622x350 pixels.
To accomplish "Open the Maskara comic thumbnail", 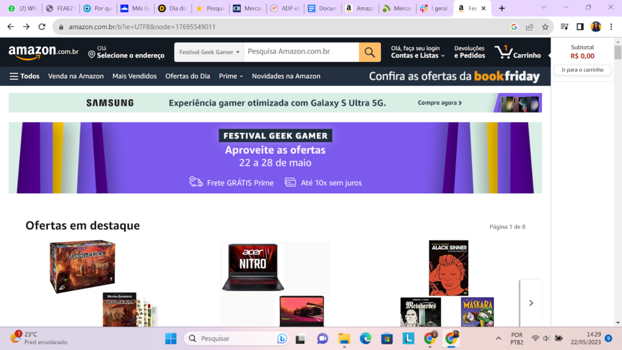I will pyautogui.click(x=477, y=312).
